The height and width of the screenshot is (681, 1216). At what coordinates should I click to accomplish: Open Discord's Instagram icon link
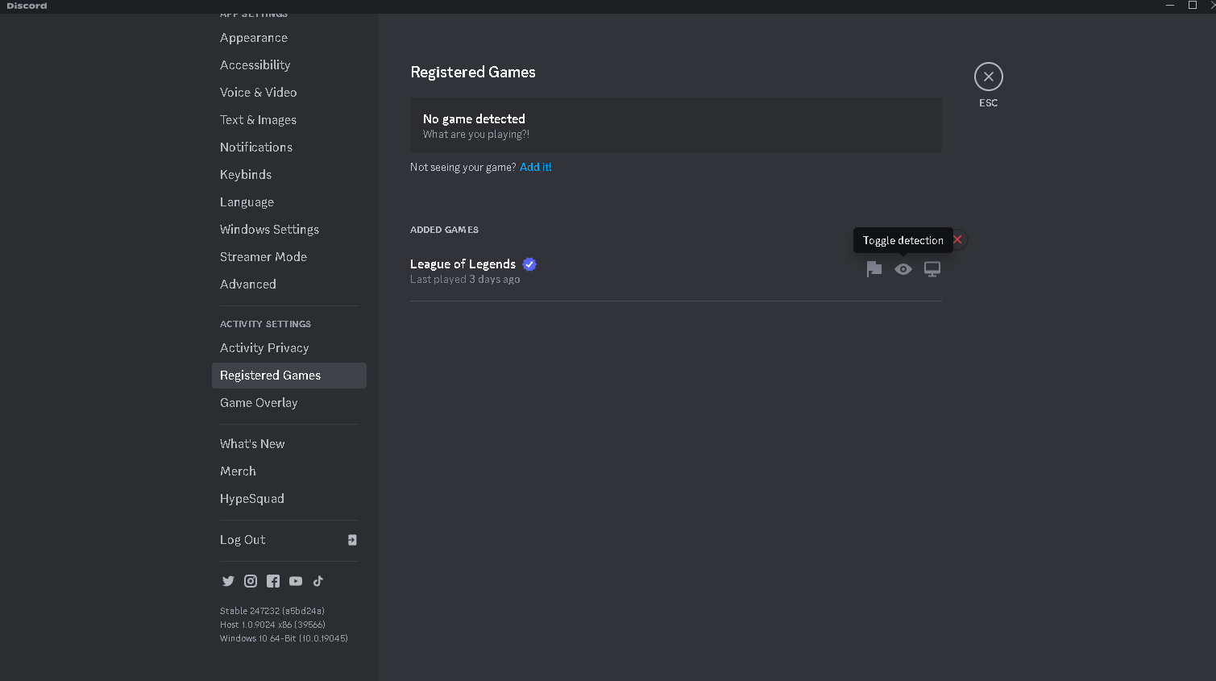pos(251,581)
